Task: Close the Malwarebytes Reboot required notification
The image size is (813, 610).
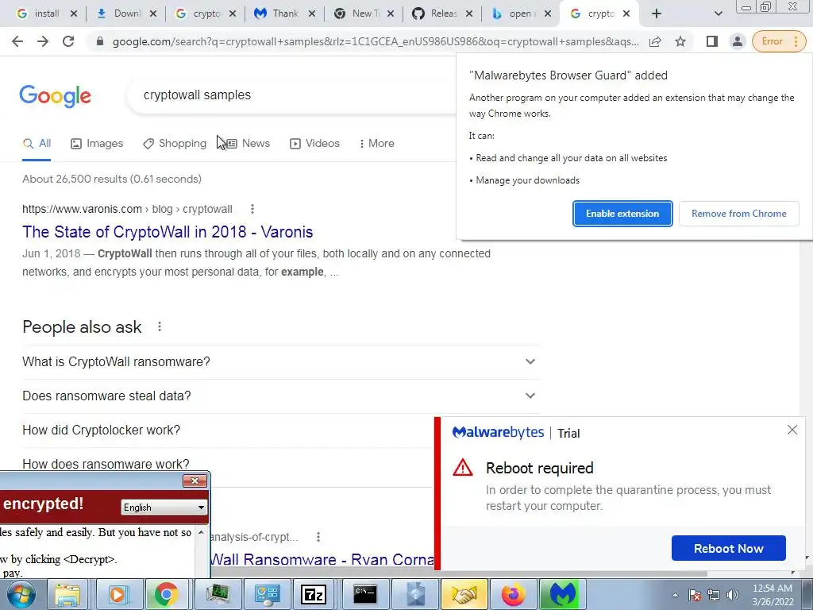Action: click(x=792, y=430)
